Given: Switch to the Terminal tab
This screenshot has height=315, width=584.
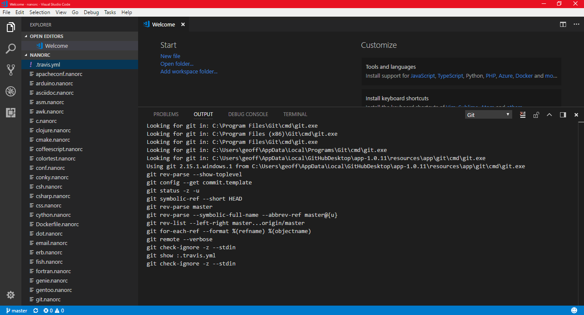Looking at the screenshot, I should pyautogui.click(x=295, y=114).
